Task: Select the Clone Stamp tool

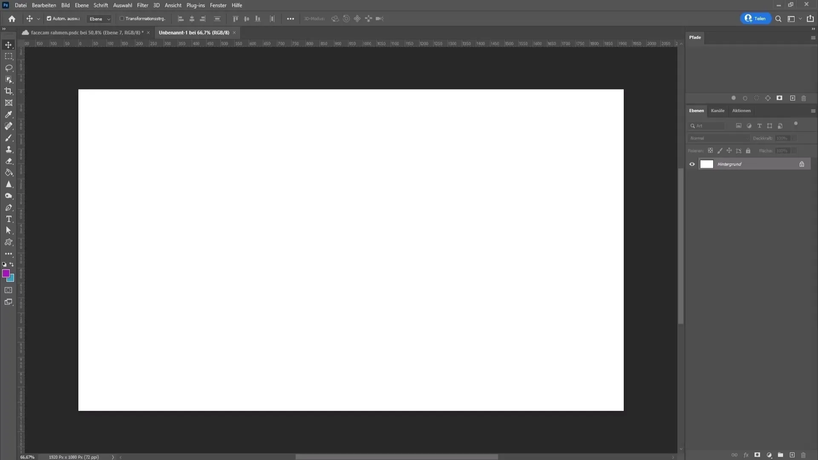Action: (9, 149)
